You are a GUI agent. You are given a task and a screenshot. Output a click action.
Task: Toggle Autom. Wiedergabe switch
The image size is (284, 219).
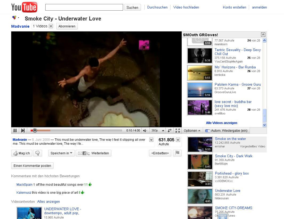(x=208, y=131)
